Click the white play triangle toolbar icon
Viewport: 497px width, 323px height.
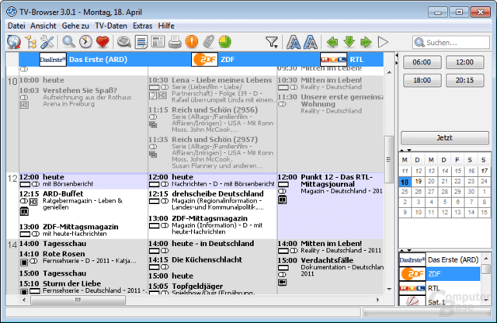pos(383,42)
